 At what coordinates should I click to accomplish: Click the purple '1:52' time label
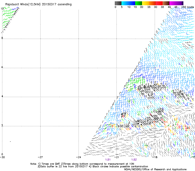click(x=134, y=160)
